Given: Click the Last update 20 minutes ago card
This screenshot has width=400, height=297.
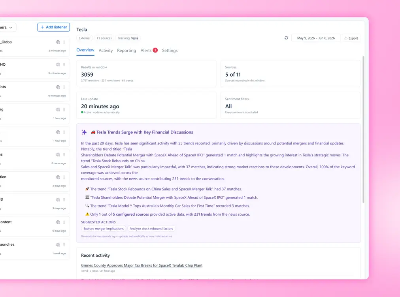Looking at the screenshot, I should pos(146,105).
